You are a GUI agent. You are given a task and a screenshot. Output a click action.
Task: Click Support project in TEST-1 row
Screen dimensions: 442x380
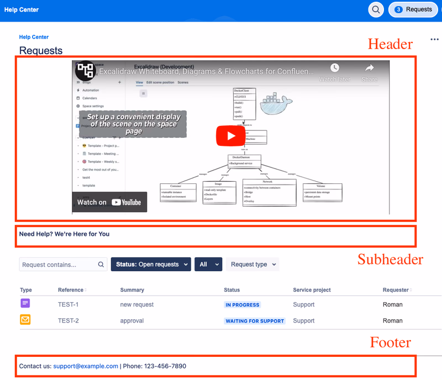click(303, 304)
